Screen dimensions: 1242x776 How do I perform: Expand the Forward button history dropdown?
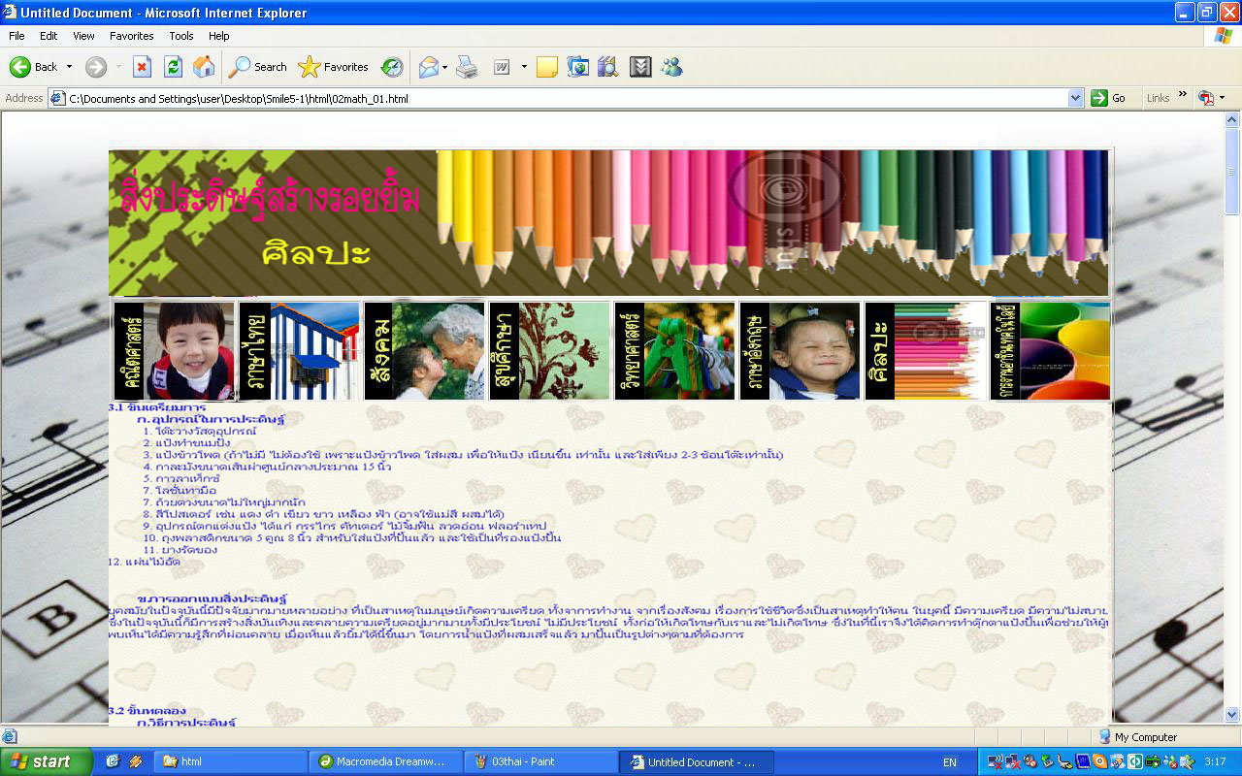click(x=119, y=67)
